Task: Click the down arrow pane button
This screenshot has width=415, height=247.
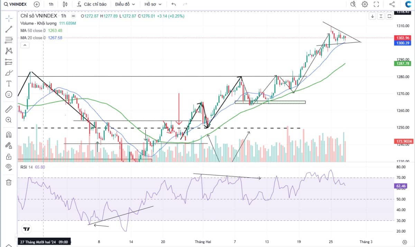Action: pos(372,16)
